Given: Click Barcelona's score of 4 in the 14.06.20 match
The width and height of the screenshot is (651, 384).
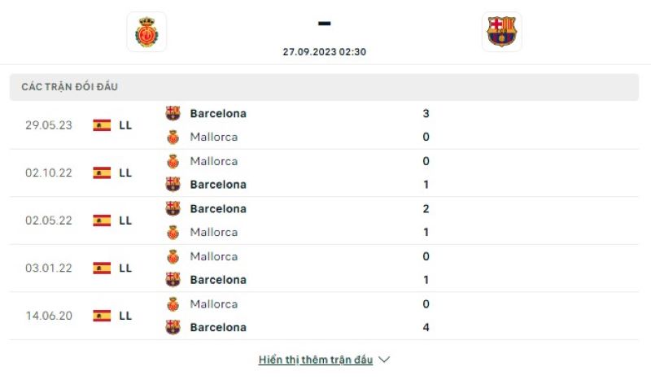Looking at the screenshot, I should coord(426,327).
